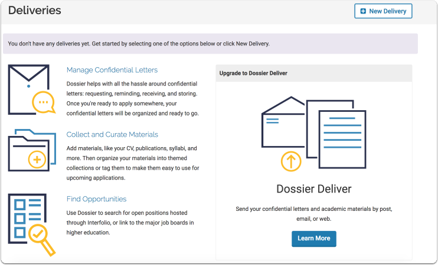
Task: Click the 'You don't have any deliveries yet' notice
Action: click(x=210, y=44)
